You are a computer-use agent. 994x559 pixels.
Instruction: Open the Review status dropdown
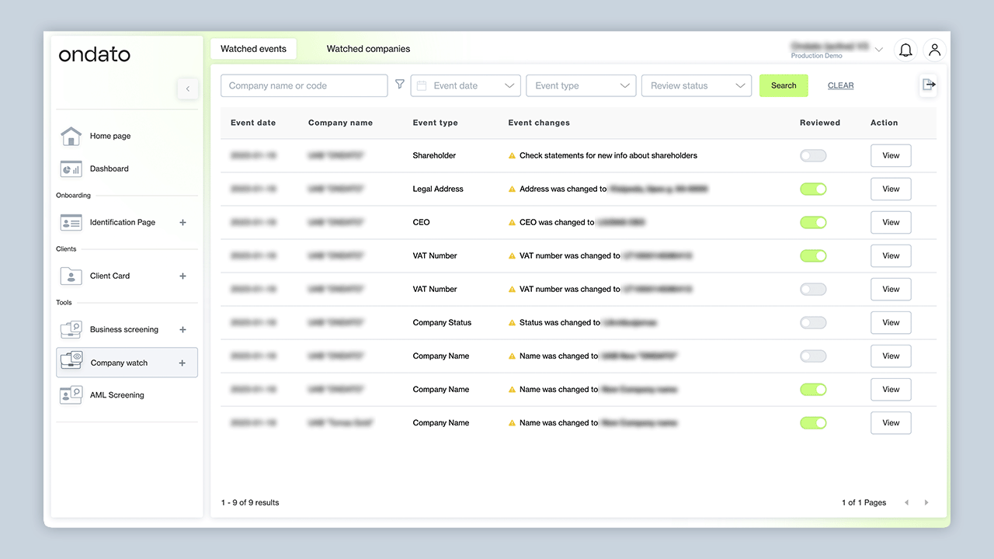point(697,85)
